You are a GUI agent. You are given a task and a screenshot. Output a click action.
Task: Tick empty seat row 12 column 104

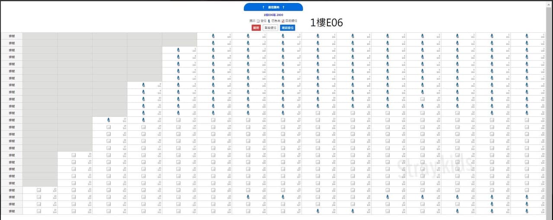[387, 113]
